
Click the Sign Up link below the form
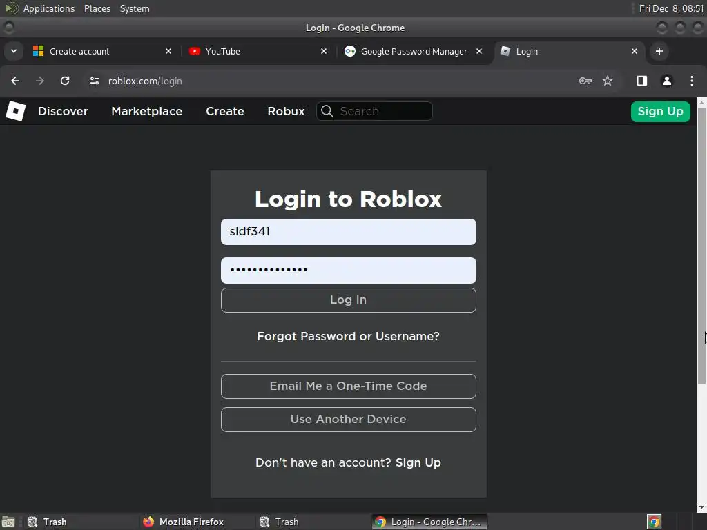click(418, 463)
